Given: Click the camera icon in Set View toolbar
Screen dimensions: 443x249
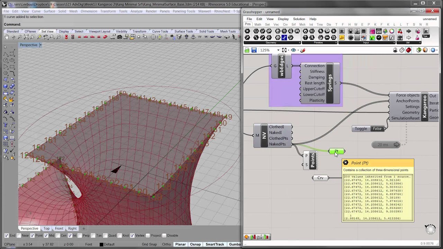Looking at the screenshot, I should (x=119, y=37).
